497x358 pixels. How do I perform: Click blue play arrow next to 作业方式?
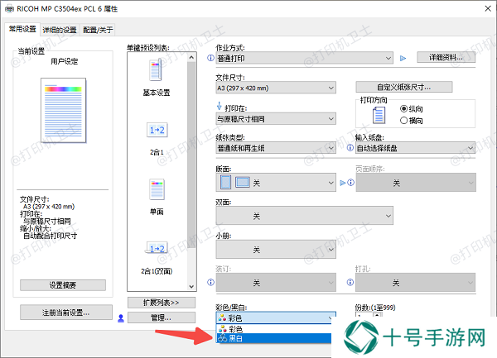click(x=403, y=58)
